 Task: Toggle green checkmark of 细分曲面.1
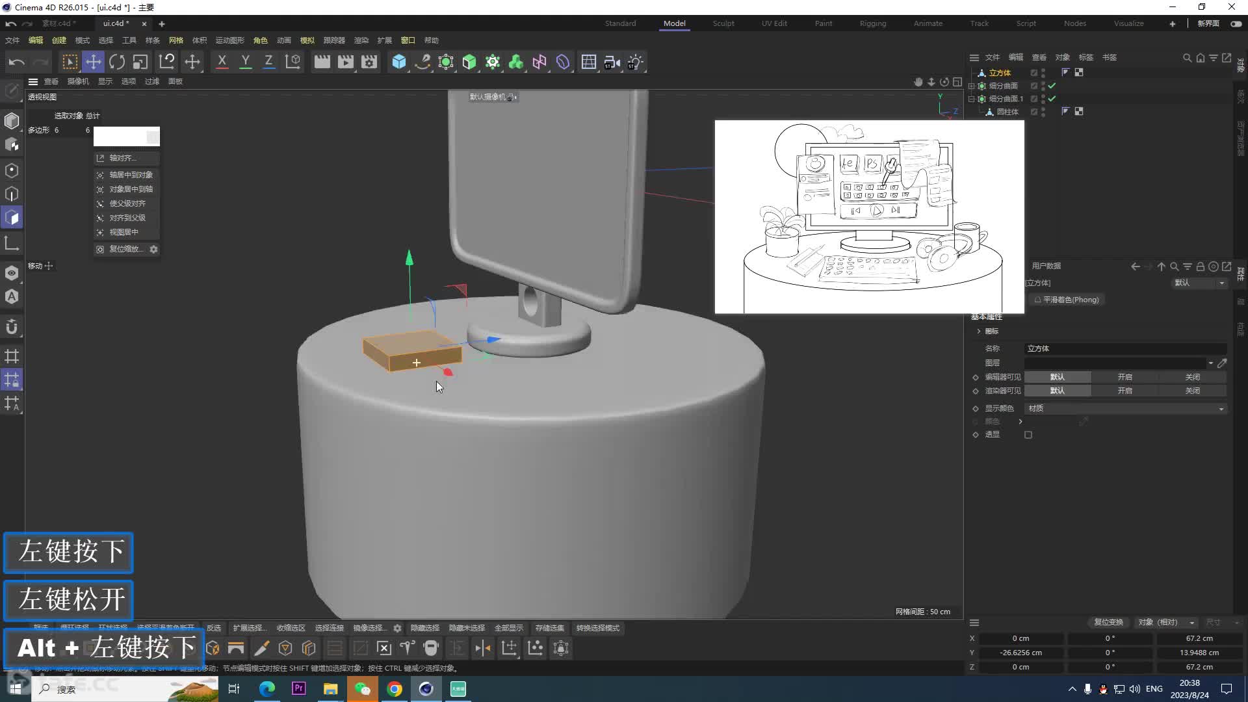tap(1052, 99)
